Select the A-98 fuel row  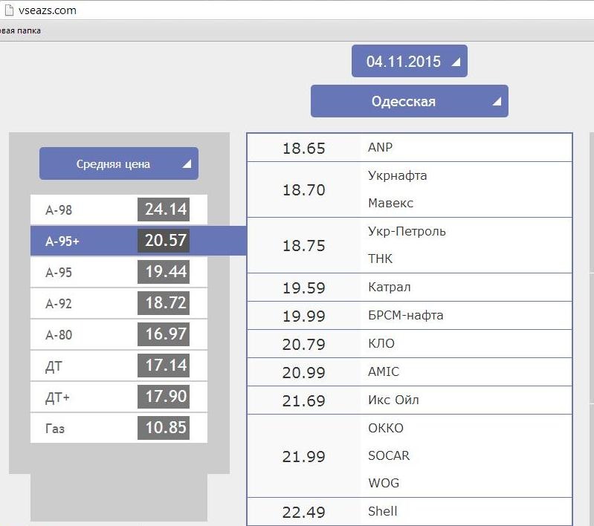(118, 210)
